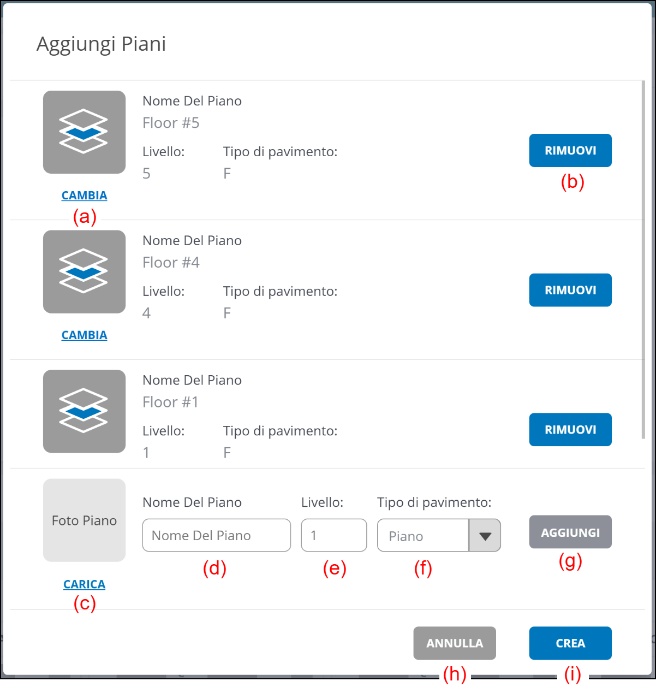Image resolution: width=656 pixels, height=687 pixels.
Task: Remove Floor #1 with RIMUOVI button
Action: coord(570,430)
